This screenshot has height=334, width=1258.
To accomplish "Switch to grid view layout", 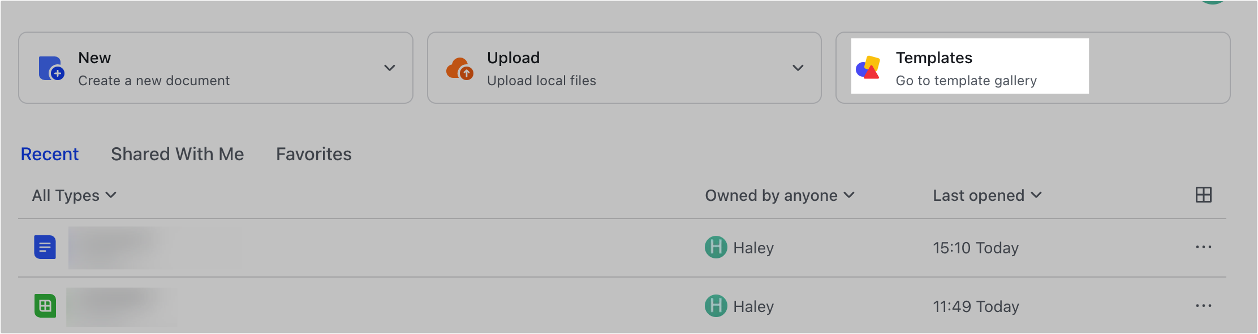I will 1203,195.
